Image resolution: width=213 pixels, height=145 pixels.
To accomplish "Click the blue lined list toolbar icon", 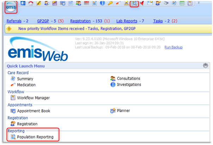I will (71, 3).
